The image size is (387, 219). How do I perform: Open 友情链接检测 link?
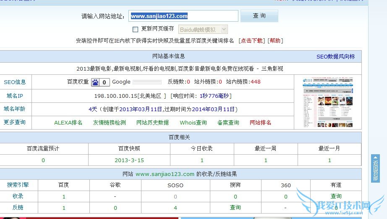click(x=109, y=122)
